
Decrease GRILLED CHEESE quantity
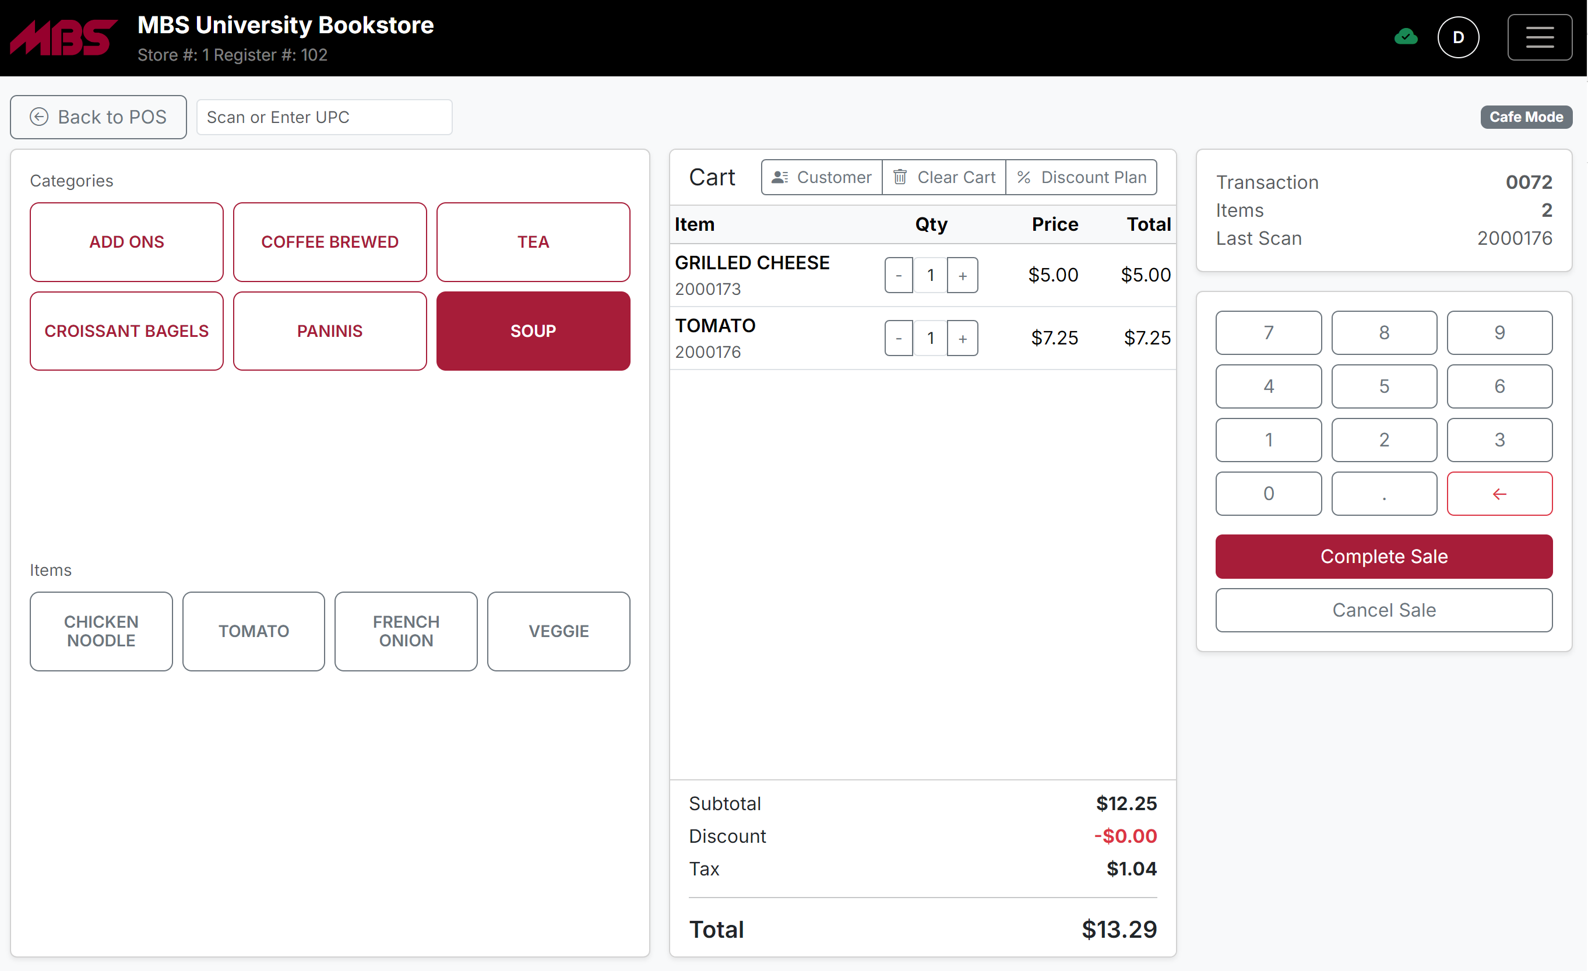[899, 275]
